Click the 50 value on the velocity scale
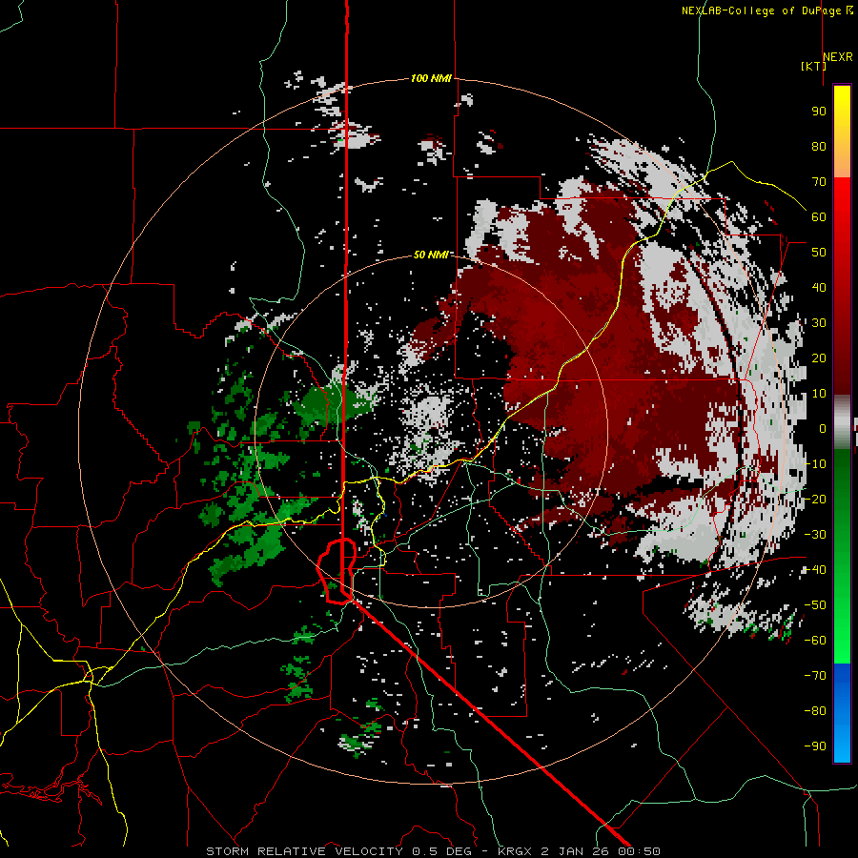This screenshot has height=858, width=858. (819, 253)
